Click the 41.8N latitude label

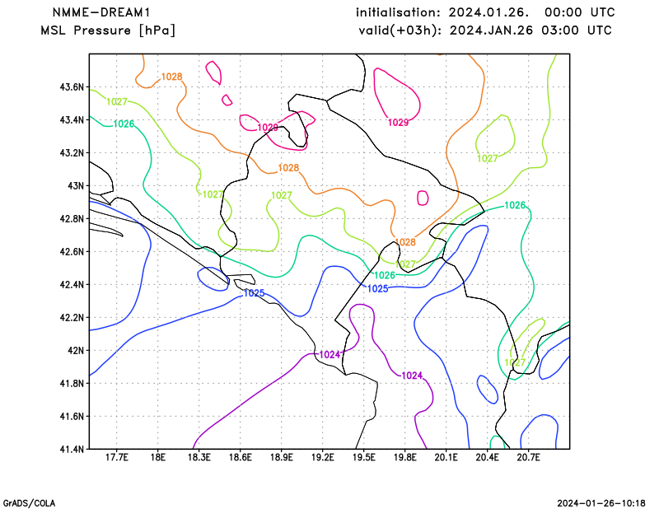pos(72,383)
